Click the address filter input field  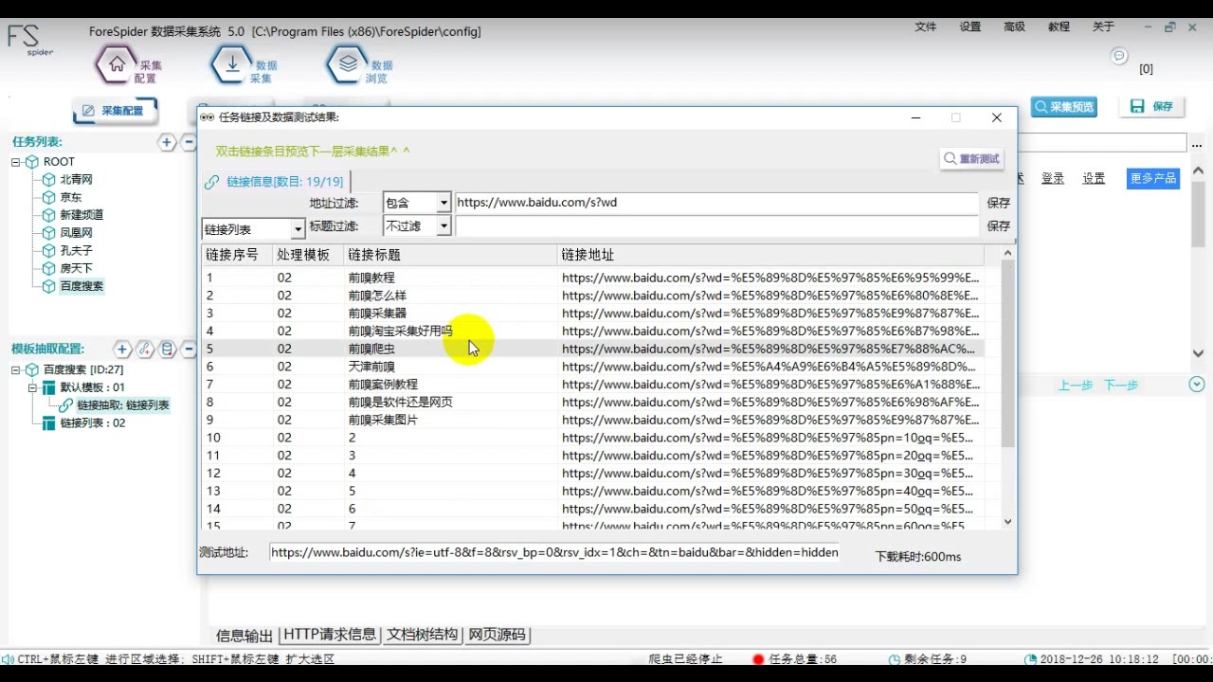coord(716,203)
